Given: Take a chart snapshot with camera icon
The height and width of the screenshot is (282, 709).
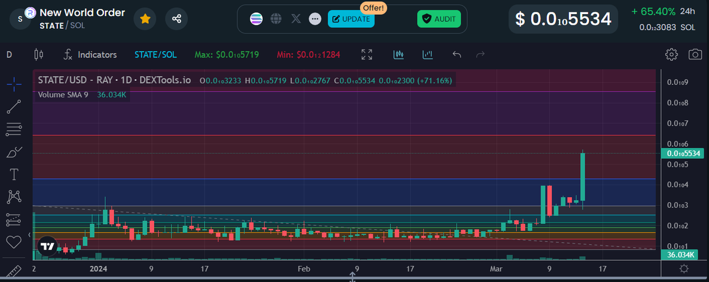Looking at the screenshot, I should pos(695,55).
